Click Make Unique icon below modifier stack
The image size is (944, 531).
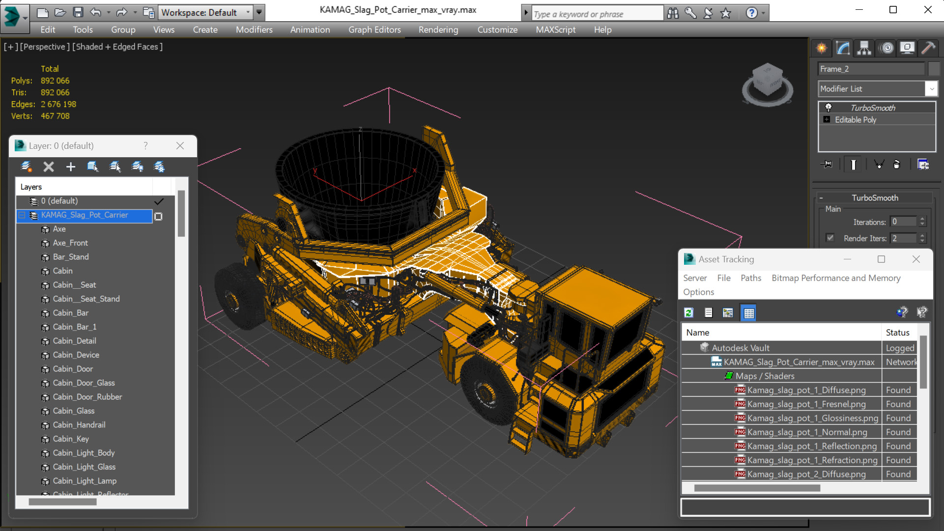click(x=879, y=165)
